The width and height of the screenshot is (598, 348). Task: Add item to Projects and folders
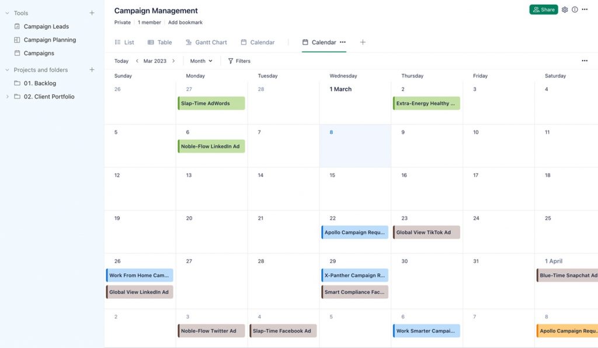[92, 70]
